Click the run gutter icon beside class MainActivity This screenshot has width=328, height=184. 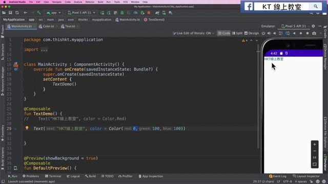click(x=16, y=65)
